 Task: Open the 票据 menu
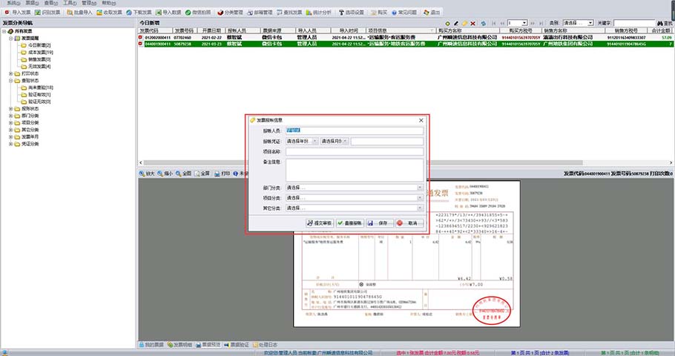[32, 4]
